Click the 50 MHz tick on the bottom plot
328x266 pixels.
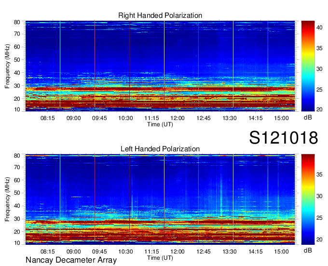17,193
